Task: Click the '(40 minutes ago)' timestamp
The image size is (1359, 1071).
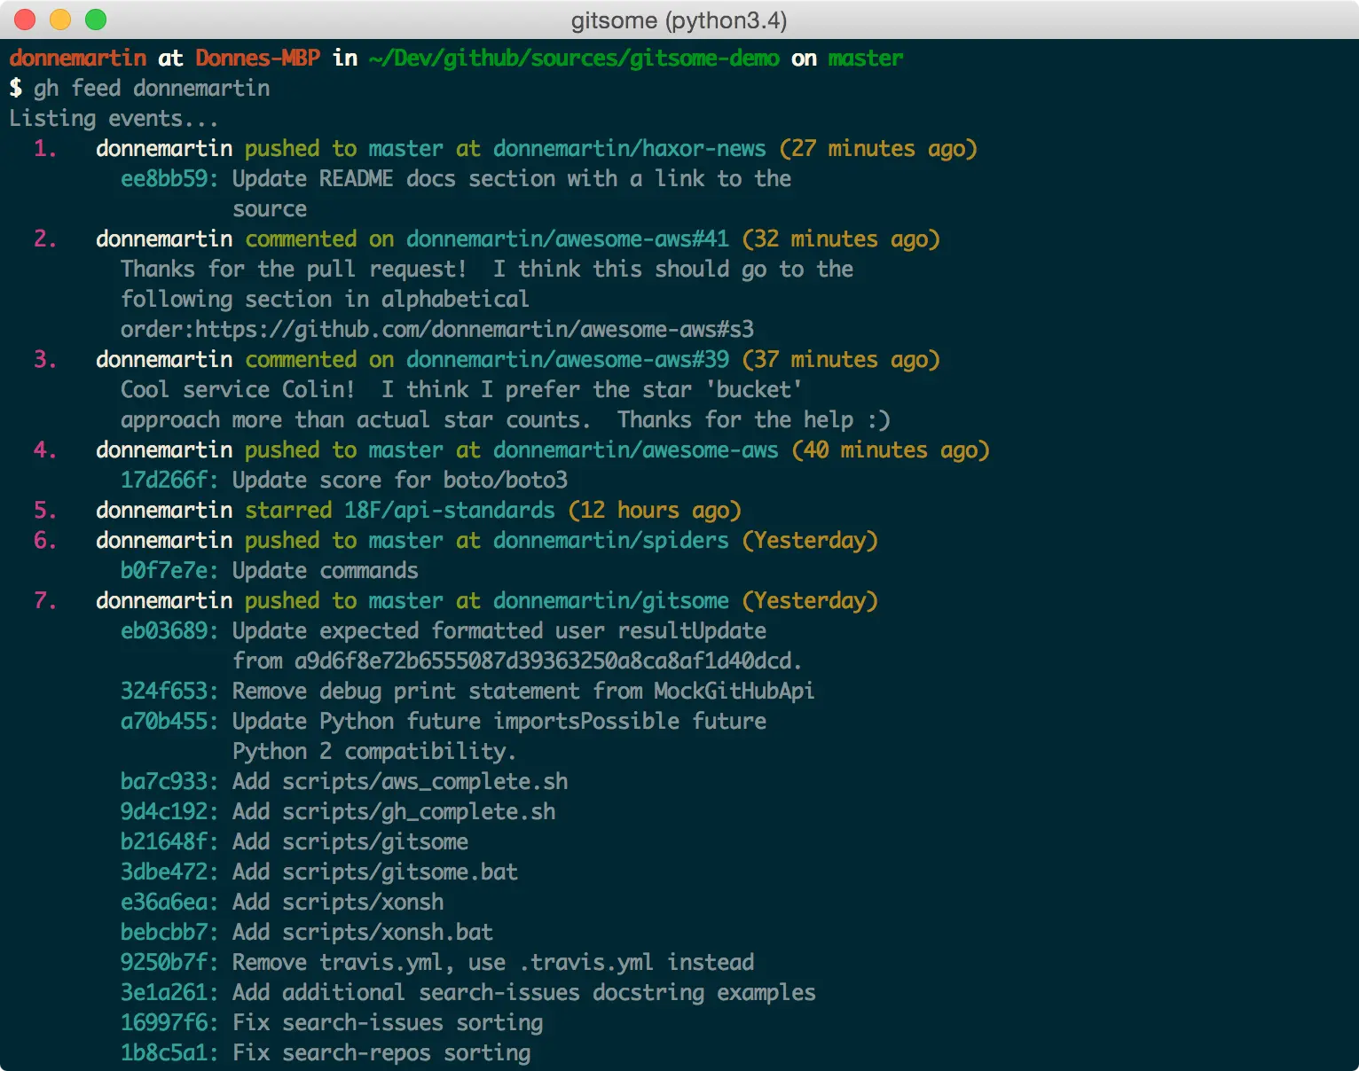Action: [891, 450]
